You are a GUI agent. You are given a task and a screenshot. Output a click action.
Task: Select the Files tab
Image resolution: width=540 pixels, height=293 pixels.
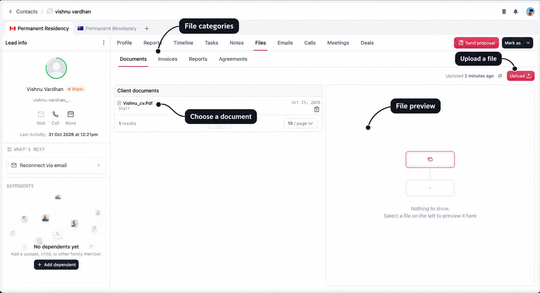point(260,43)
